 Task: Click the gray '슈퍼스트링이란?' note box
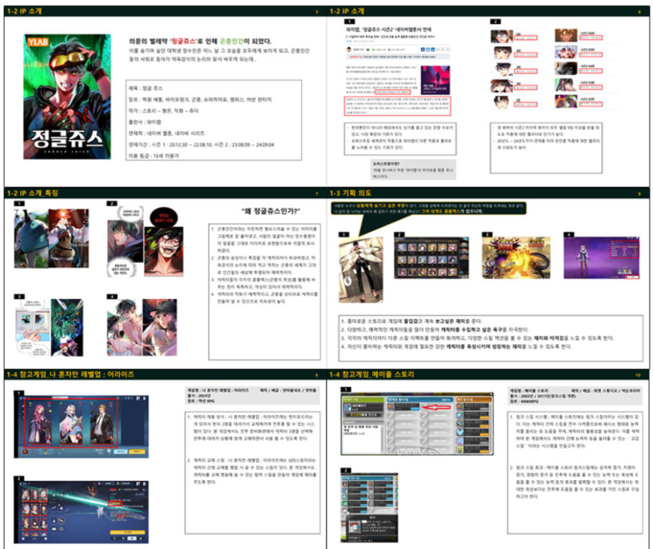click(414, 170)
